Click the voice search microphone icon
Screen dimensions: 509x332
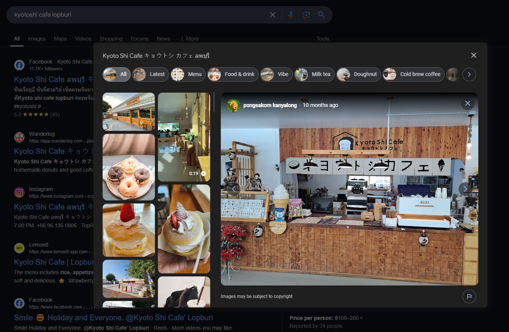[x=291, y=15]
